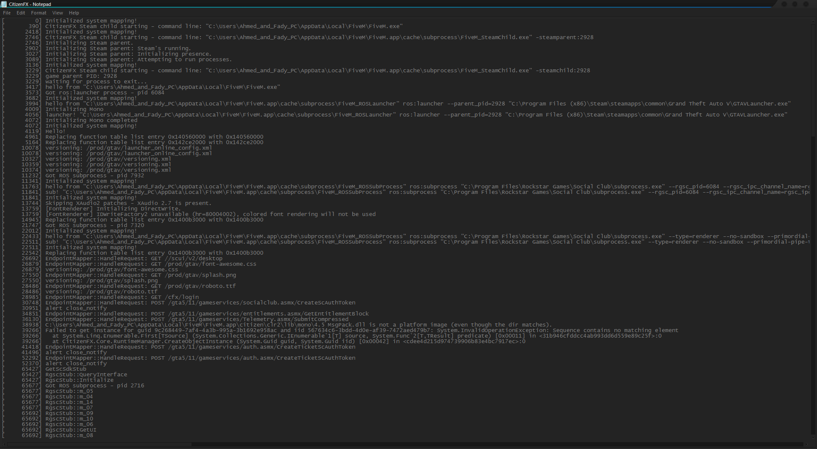817x449 pixels.
Task: Click the vertical scrollbar thumb
Action: pyautogui.click(x=814, y=81)
